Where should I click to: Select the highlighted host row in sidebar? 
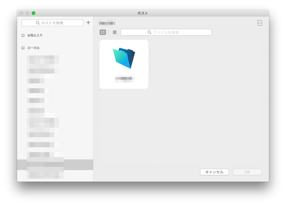pos(55,165)
